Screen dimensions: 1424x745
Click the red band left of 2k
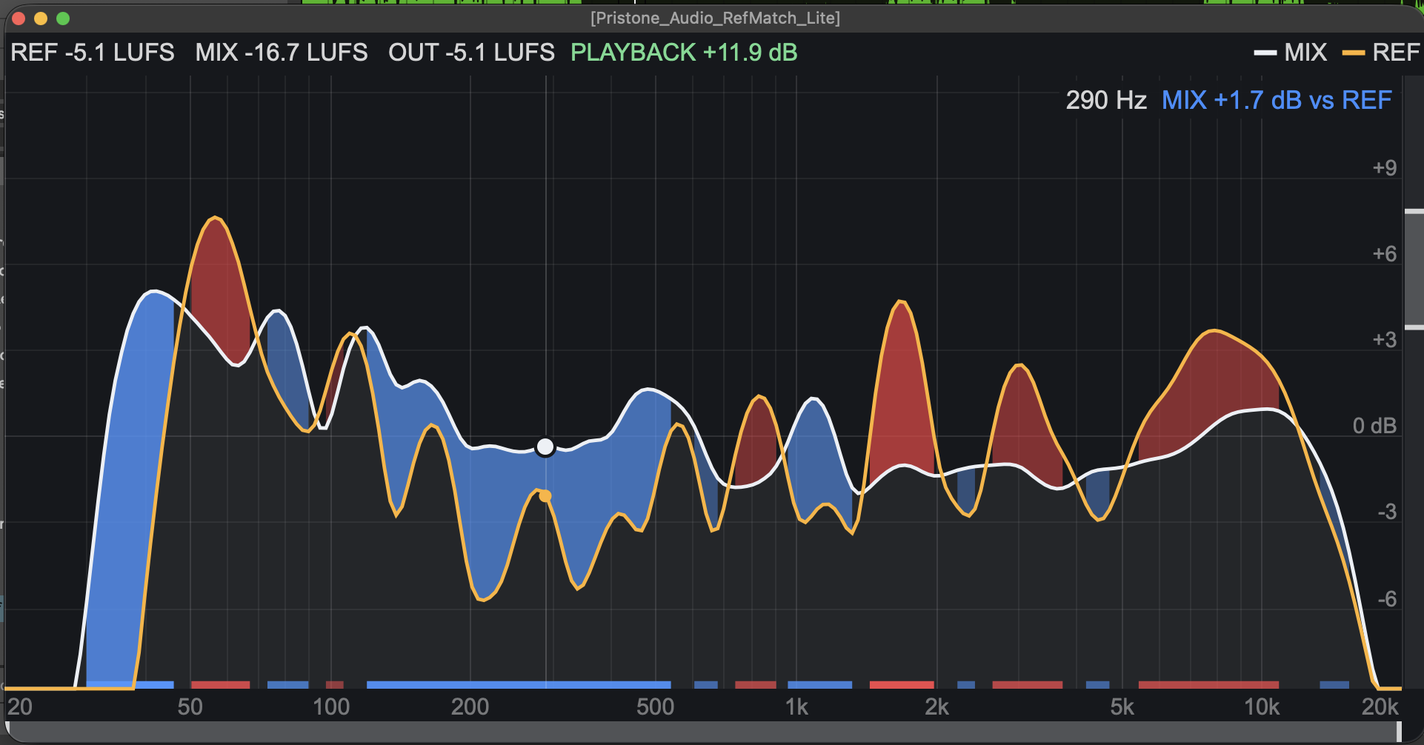[x=902, y=685]
